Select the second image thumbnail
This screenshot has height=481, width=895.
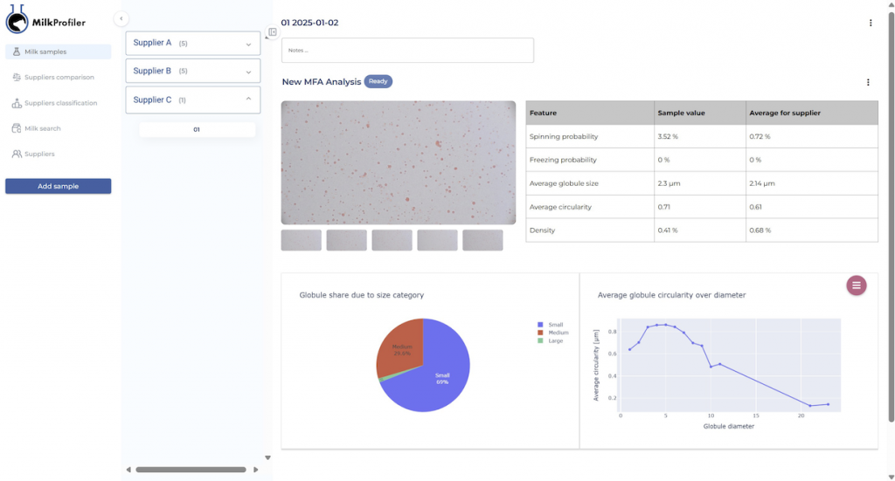pos(346,240)
